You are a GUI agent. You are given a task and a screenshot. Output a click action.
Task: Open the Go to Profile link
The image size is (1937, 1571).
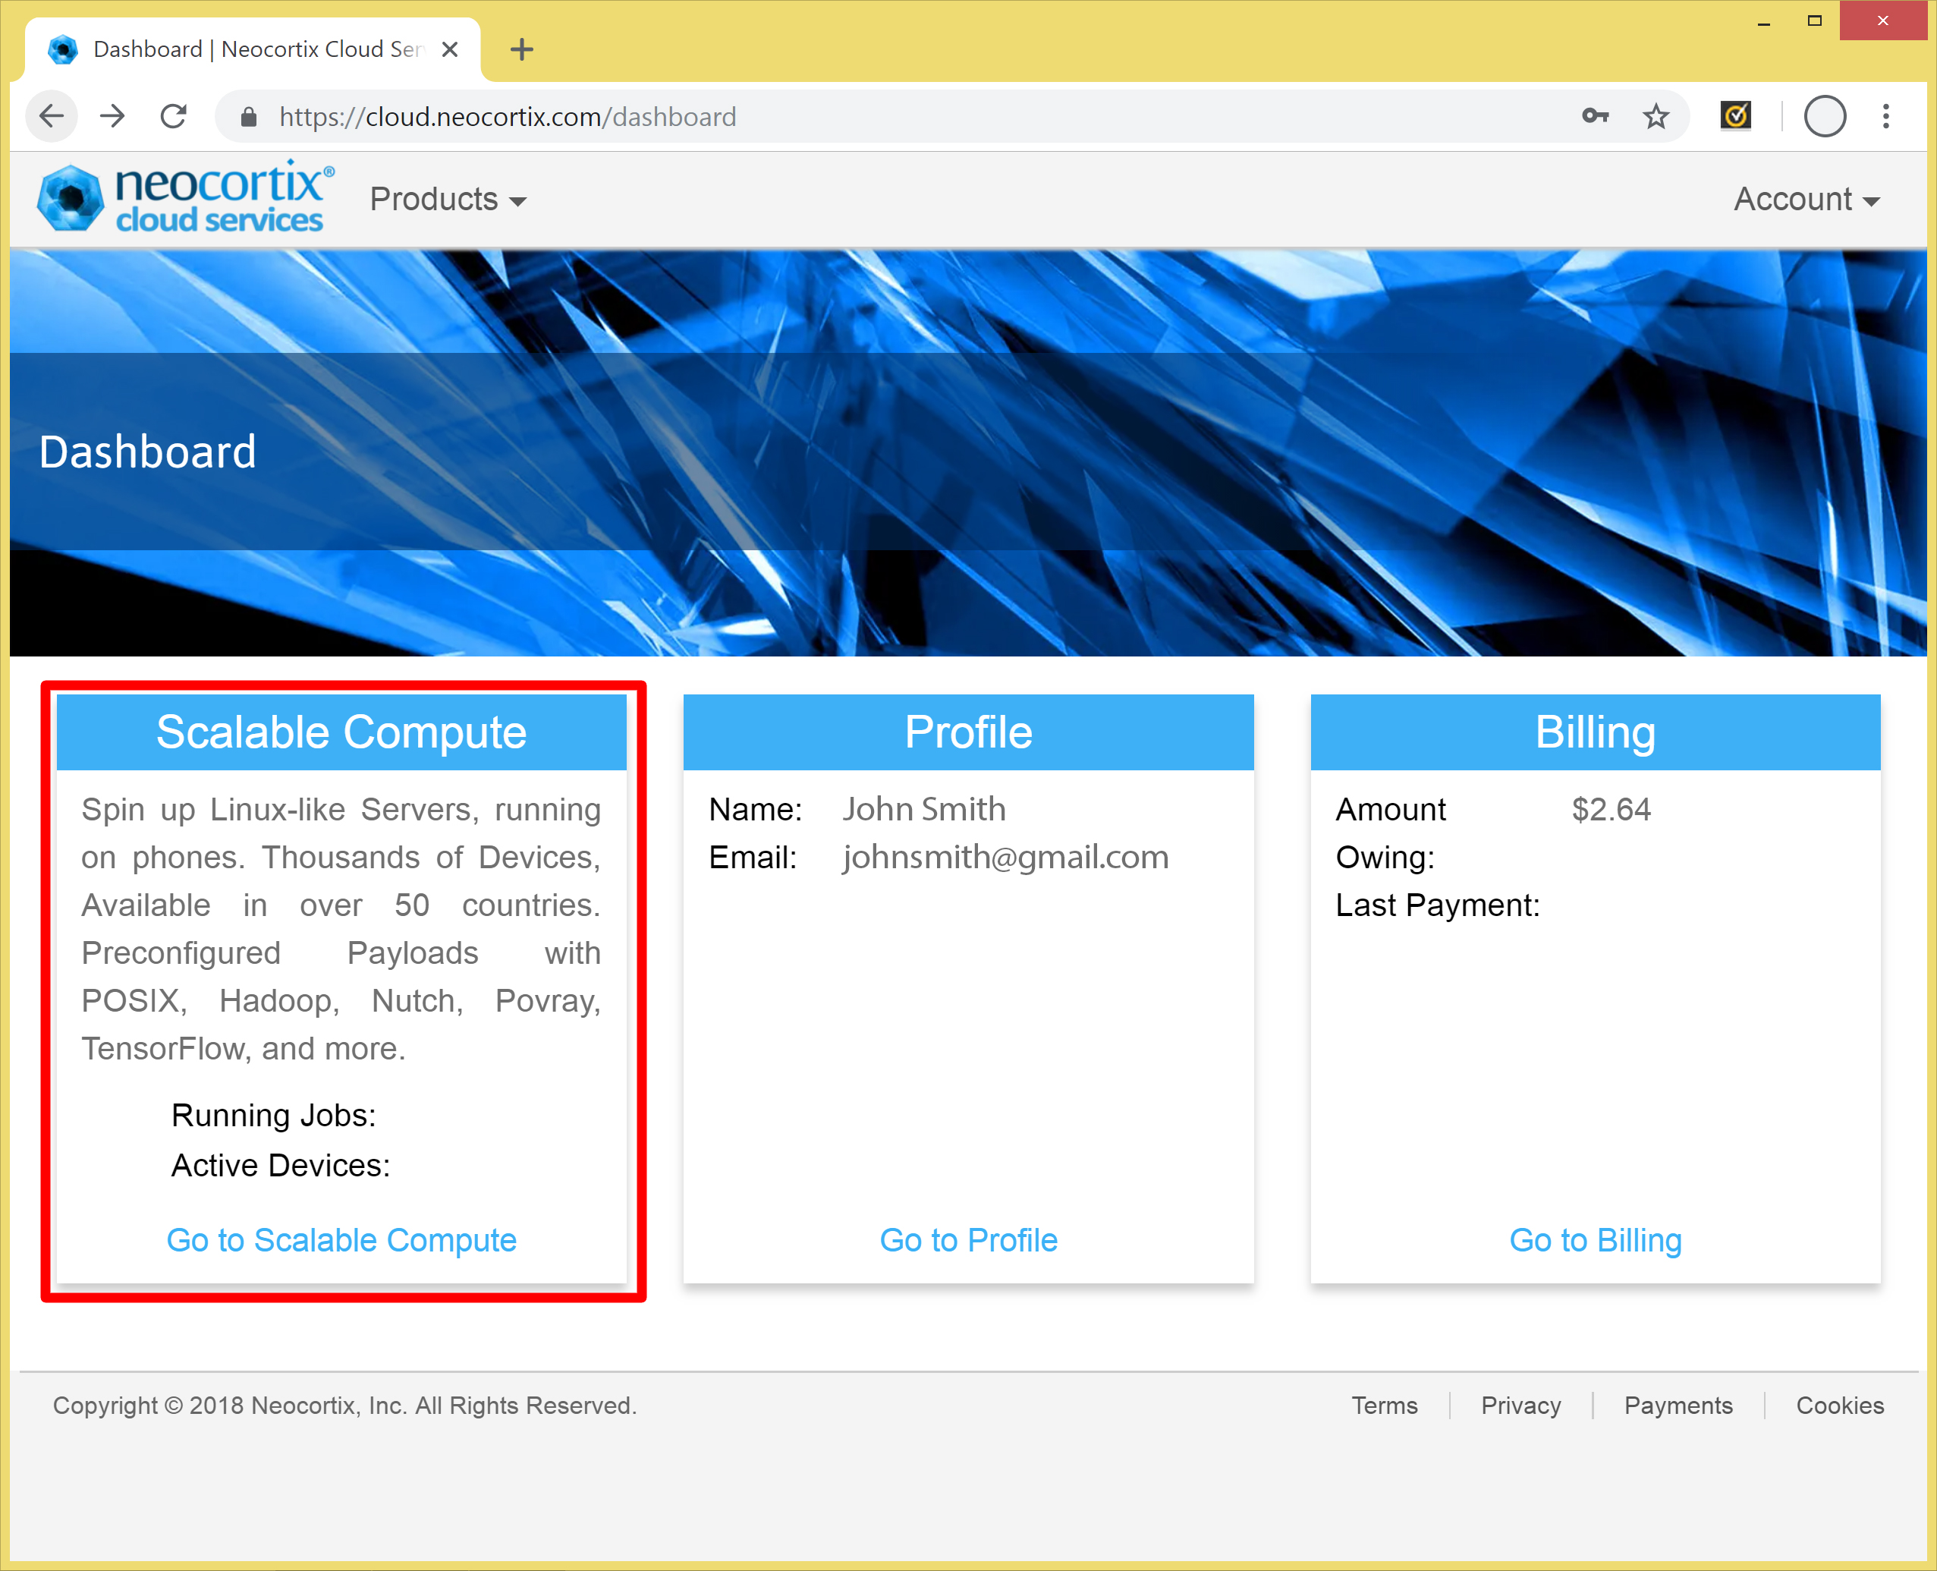point(968,1240)
